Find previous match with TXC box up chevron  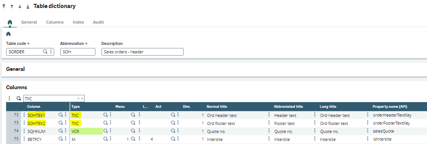pyautogui.click(x=82, y=98)
